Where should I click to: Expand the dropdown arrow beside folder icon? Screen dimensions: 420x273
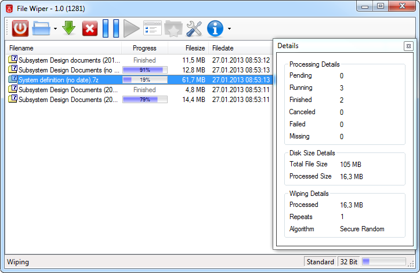tap(55, 28)
